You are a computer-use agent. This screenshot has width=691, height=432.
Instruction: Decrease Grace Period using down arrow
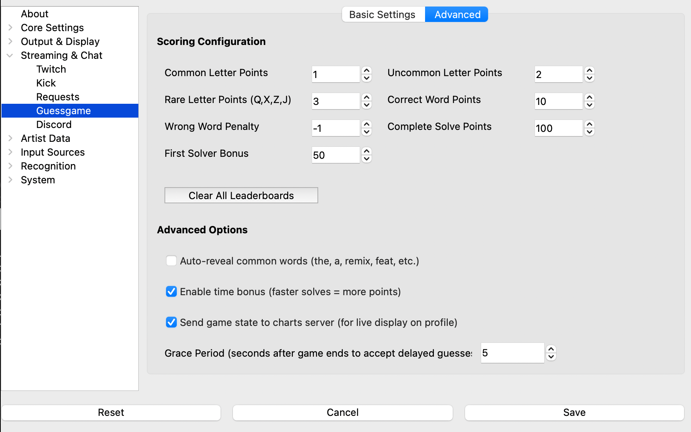click(551, 357)
